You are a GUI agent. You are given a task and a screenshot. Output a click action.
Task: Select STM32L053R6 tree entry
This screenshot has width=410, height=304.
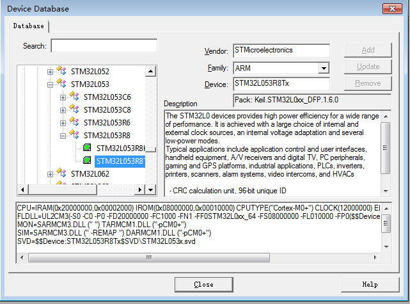pyautogui.click(x=107, y=123)
